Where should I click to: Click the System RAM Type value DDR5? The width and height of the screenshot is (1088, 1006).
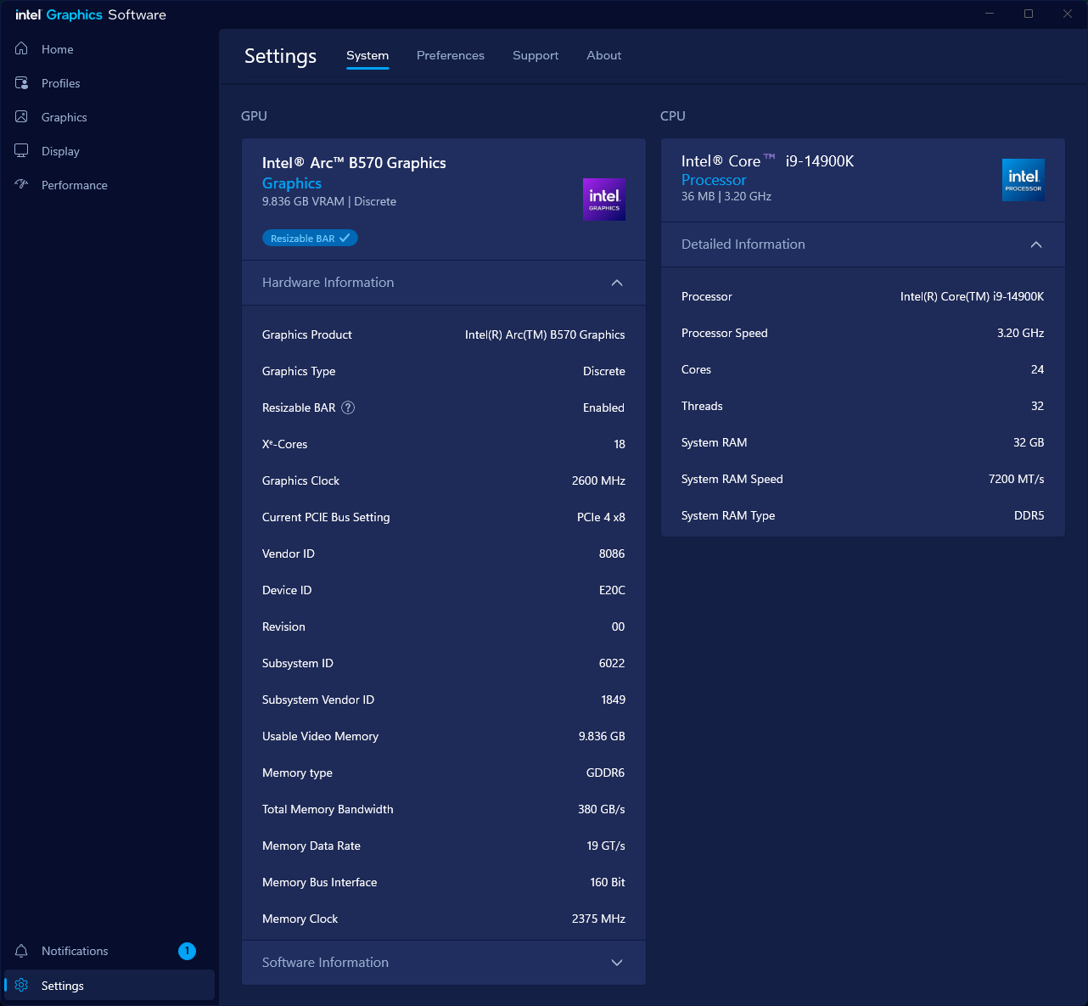pos(1029,515)
